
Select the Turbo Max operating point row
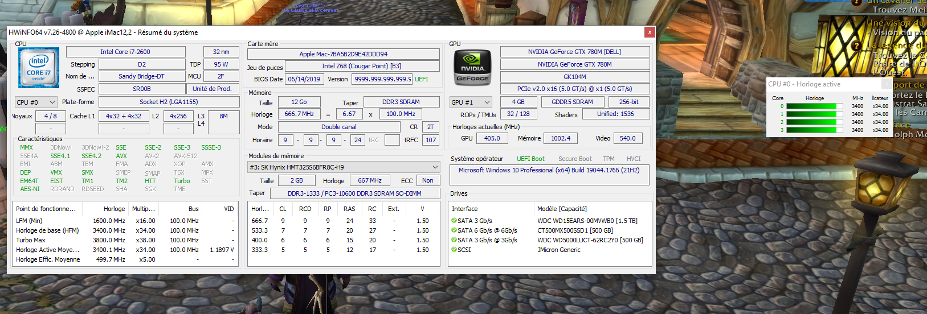[x=125, y=240]
